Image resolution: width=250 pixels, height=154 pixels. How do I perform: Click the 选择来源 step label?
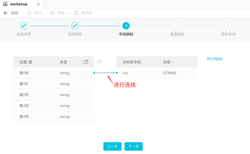coord(24,34)
